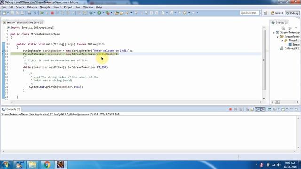Click the Pin Console icon
Image resolution: width=301 pixels, height=169 pixels.
(x=269, y=109)
